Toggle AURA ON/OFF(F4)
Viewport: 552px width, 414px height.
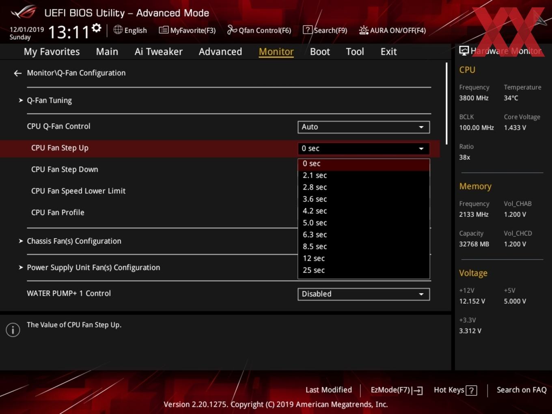(x=392, y=30)
